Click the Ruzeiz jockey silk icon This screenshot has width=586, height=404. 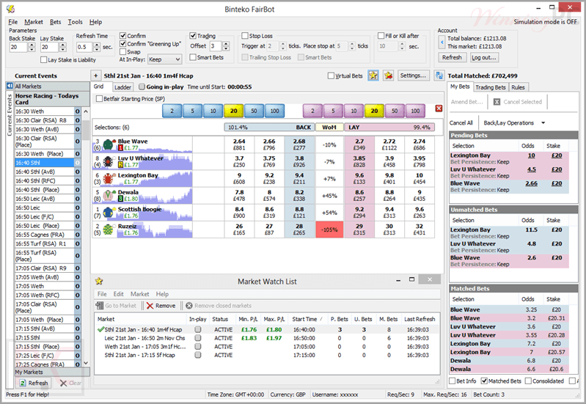[x=109, y=229]
